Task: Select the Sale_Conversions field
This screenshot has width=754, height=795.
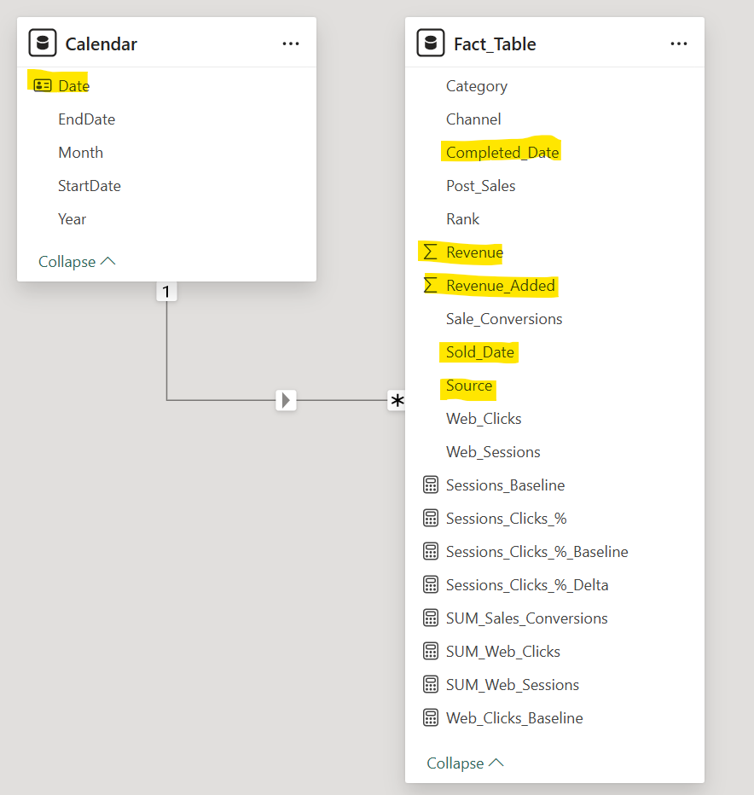Action: point(504,319)
